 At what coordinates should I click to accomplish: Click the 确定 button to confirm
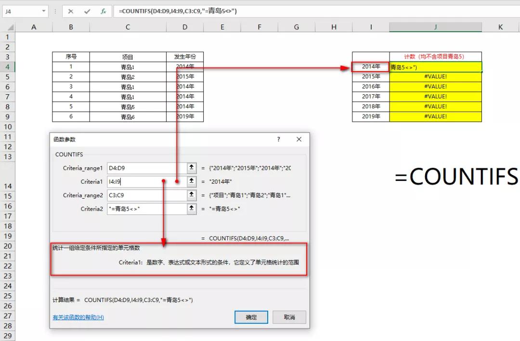pyautogui.click(x=251, y=317)
